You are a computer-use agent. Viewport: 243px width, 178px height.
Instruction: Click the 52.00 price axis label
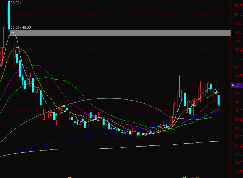click(239, 23)
